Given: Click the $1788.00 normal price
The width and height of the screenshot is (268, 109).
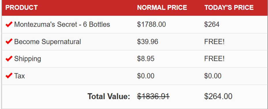Looking at the screenshot, I should [151, 25].
